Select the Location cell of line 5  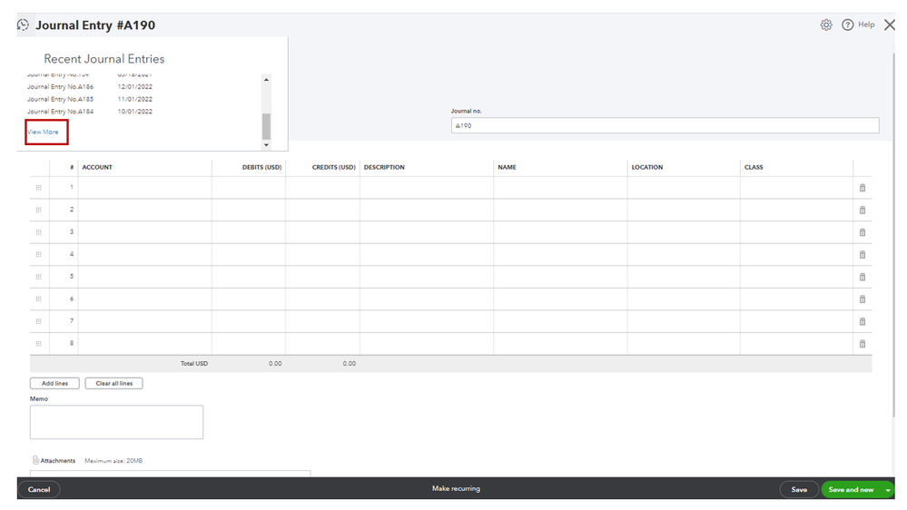pos(683,277)
